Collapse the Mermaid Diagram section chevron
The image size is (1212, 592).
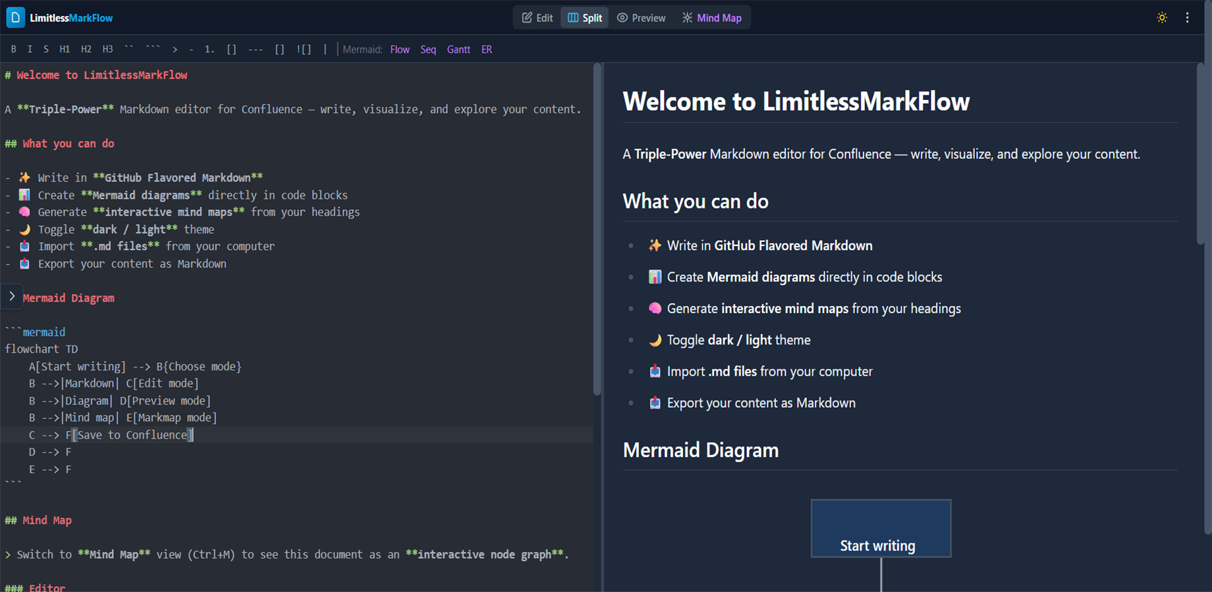coord(12,297)
